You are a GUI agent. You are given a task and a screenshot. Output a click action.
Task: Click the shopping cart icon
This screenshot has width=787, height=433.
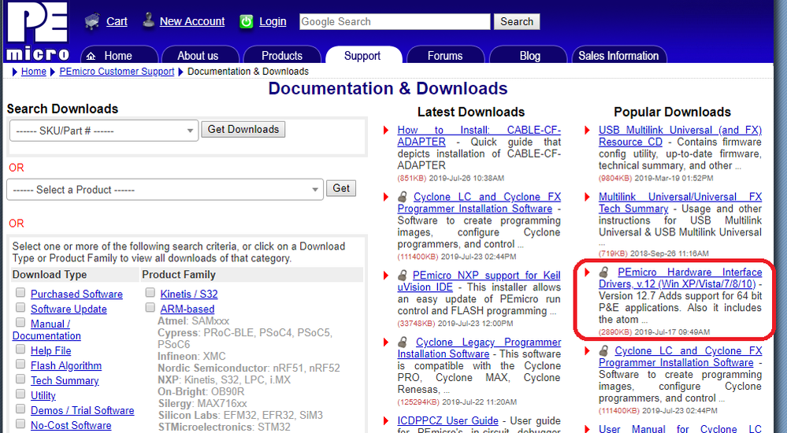pyautogui.click(x=92, y=21)
